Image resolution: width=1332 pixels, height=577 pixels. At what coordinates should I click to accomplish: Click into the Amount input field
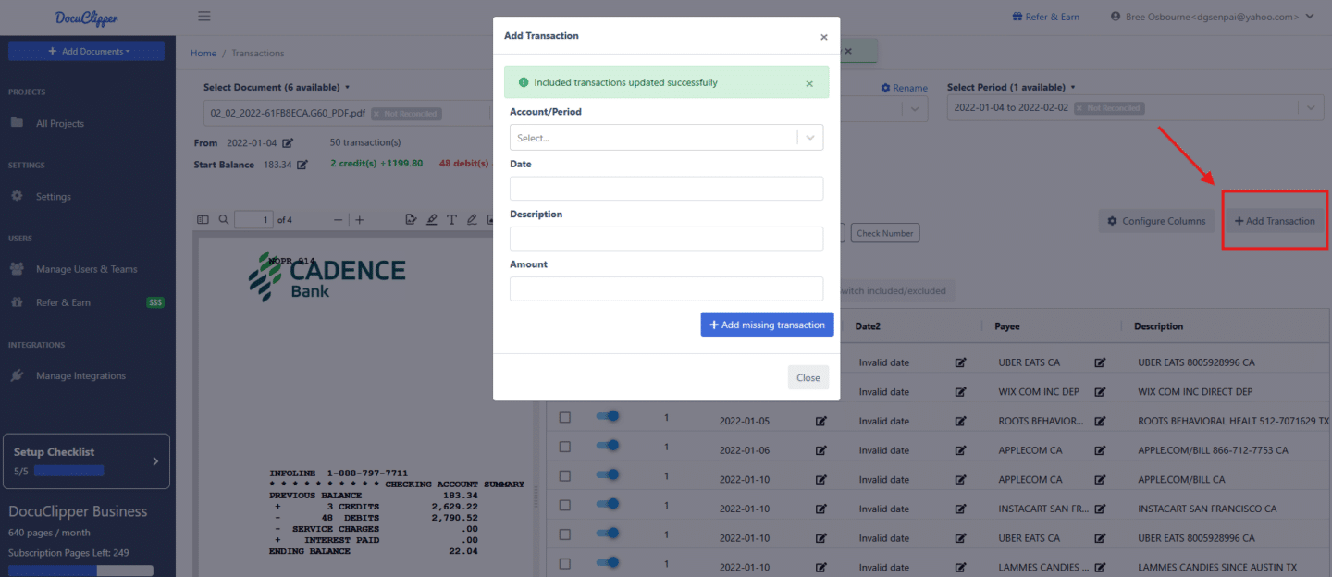tap(666, 288)
